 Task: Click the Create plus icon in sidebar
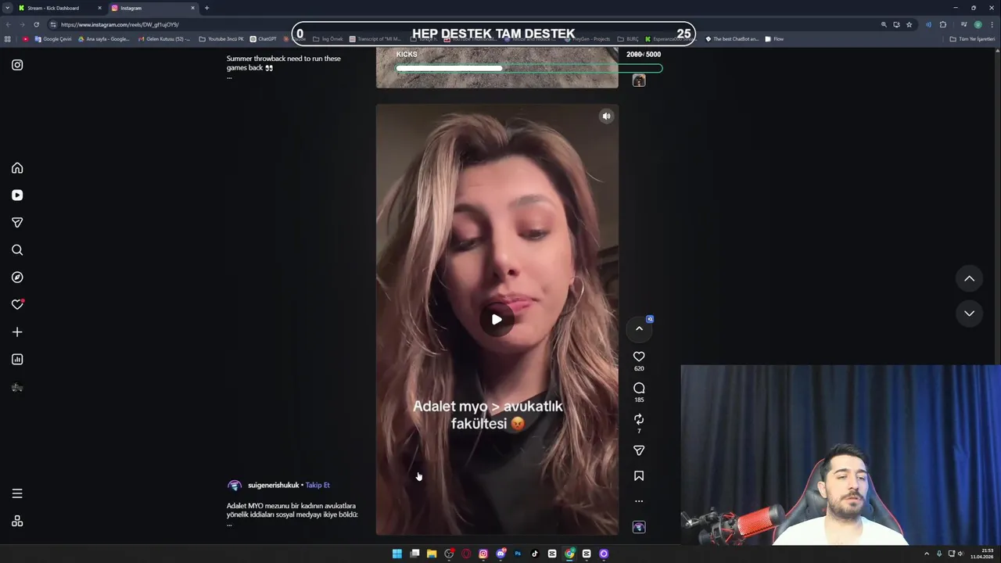[17, 332]
